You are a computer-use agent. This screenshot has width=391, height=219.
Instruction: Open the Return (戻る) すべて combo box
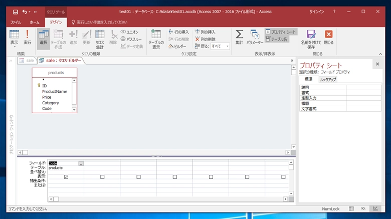click(x=220, y=47)
